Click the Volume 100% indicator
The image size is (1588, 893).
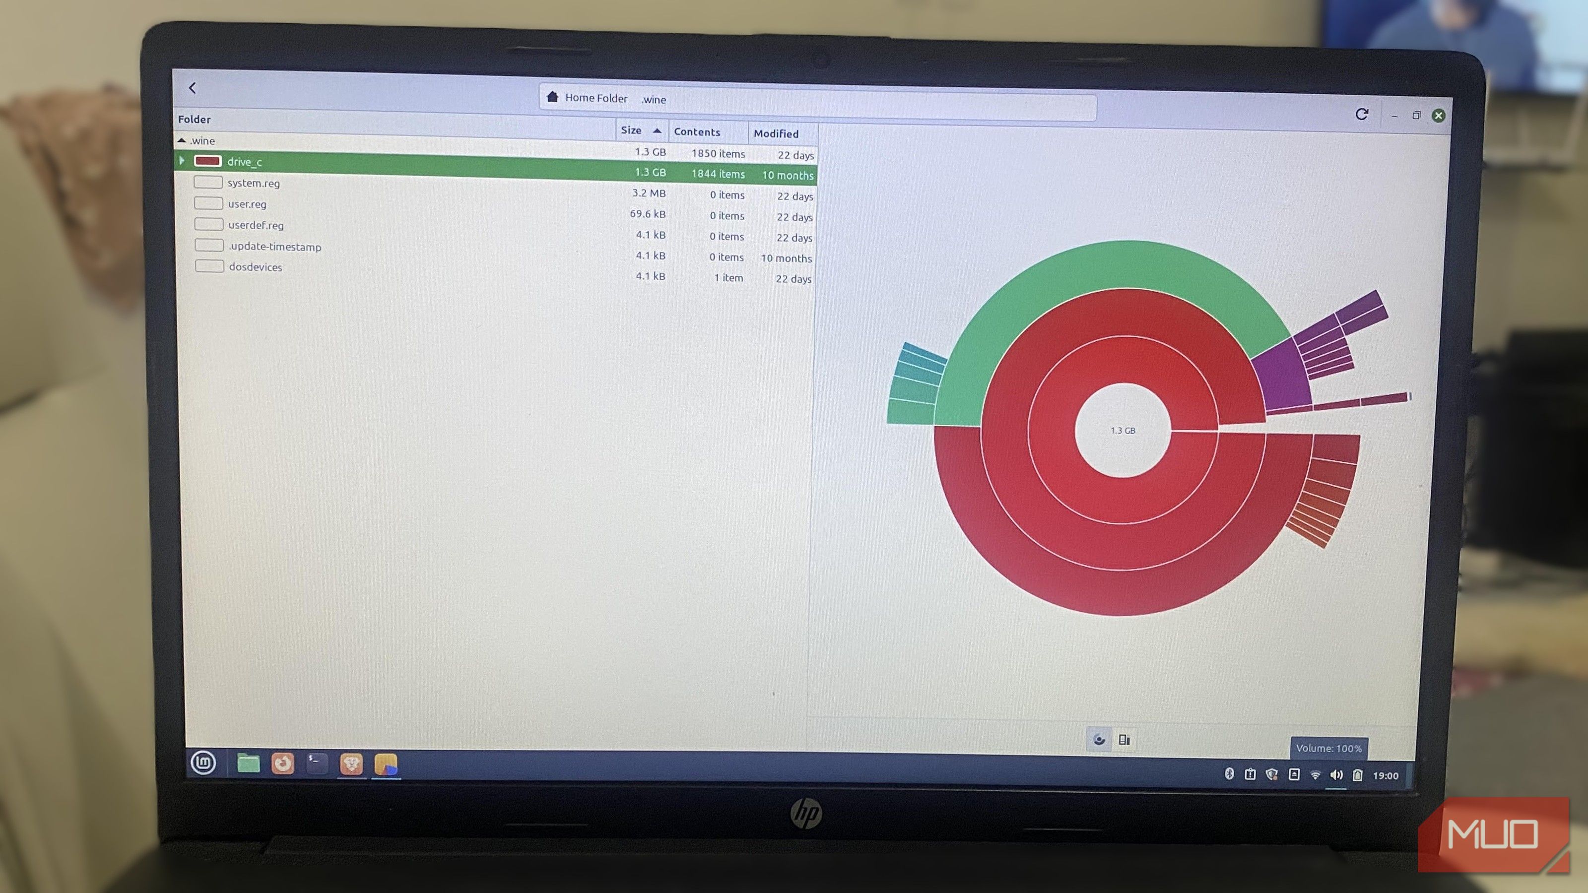pyautogui.click(x=1329, y=748)
